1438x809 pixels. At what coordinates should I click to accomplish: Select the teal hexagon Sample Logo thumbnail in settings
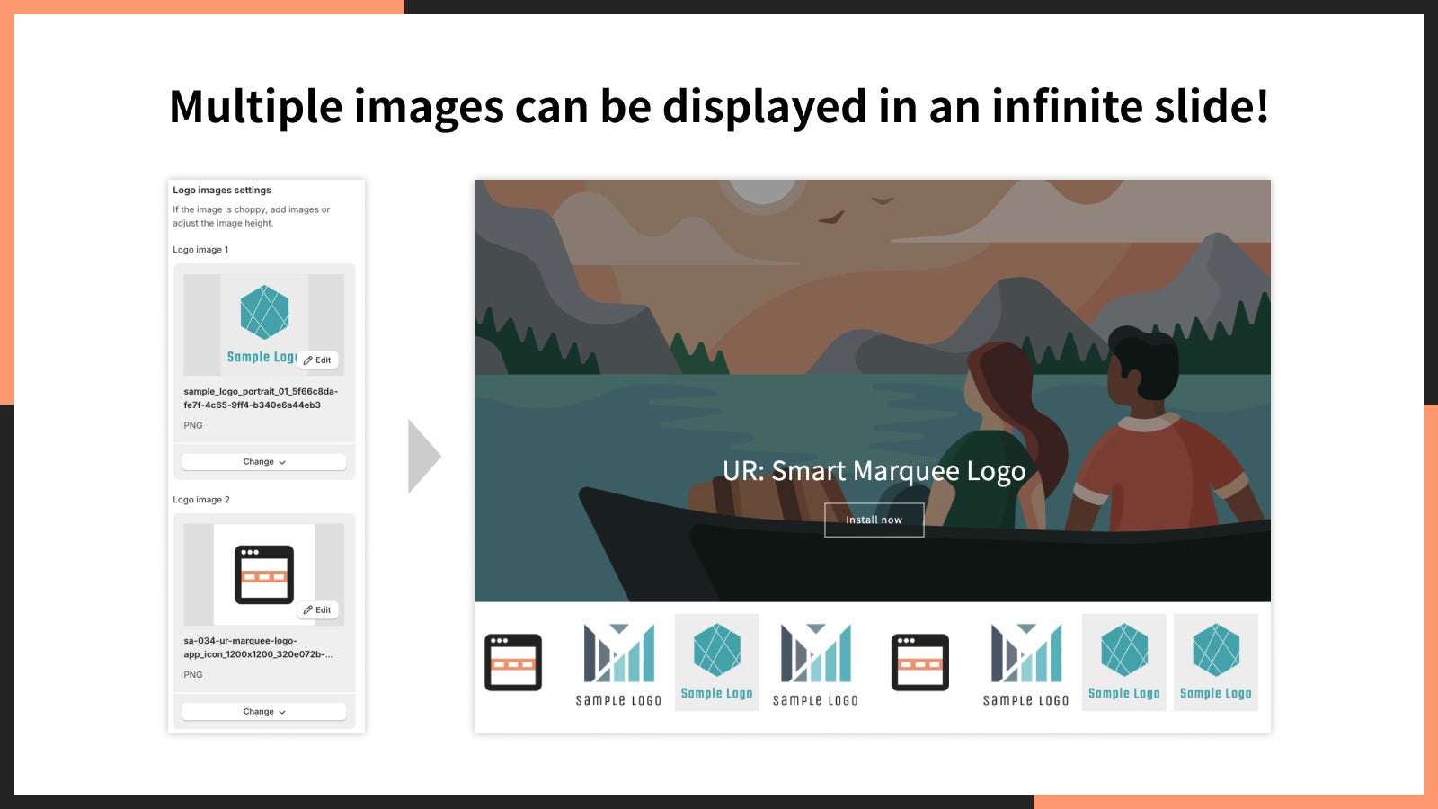coord(264,324)
